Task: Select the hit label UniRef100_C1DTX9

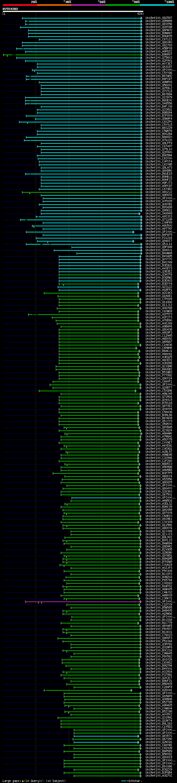Action: tap(159, 605)
